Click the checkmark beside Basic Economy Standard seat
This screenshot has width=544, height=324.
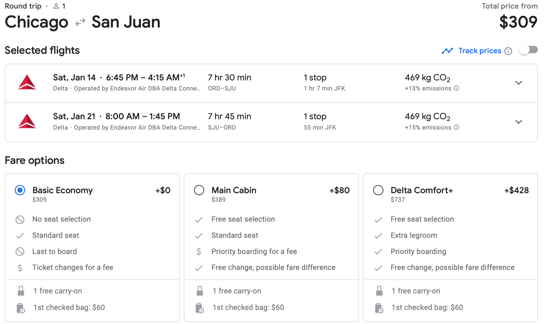pos(20,236)
